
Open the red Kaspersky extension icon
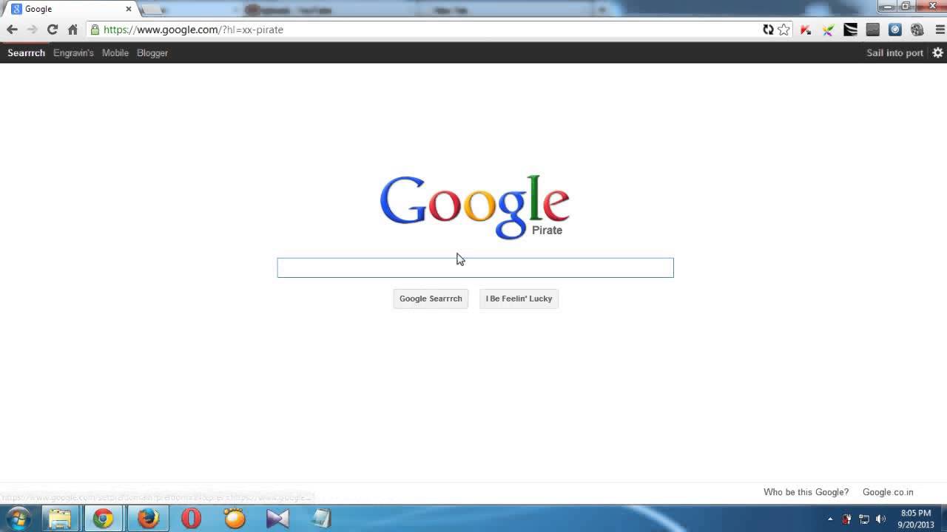[806, 30]
